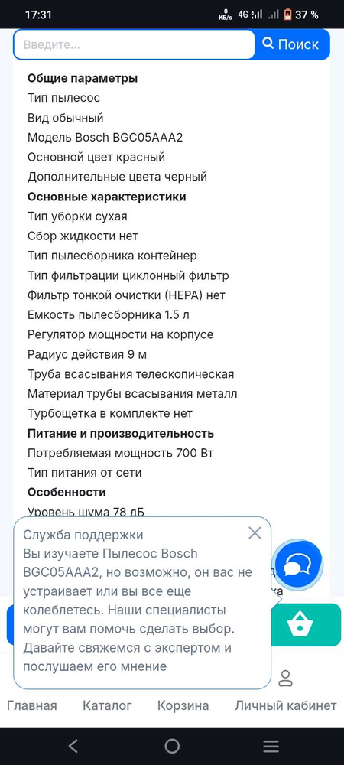Open the Android recent apps menu icon

271,746
